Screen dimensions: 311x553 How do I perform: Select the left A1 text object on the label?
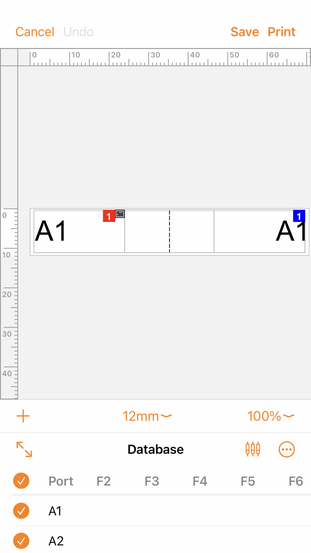[50, 231]
